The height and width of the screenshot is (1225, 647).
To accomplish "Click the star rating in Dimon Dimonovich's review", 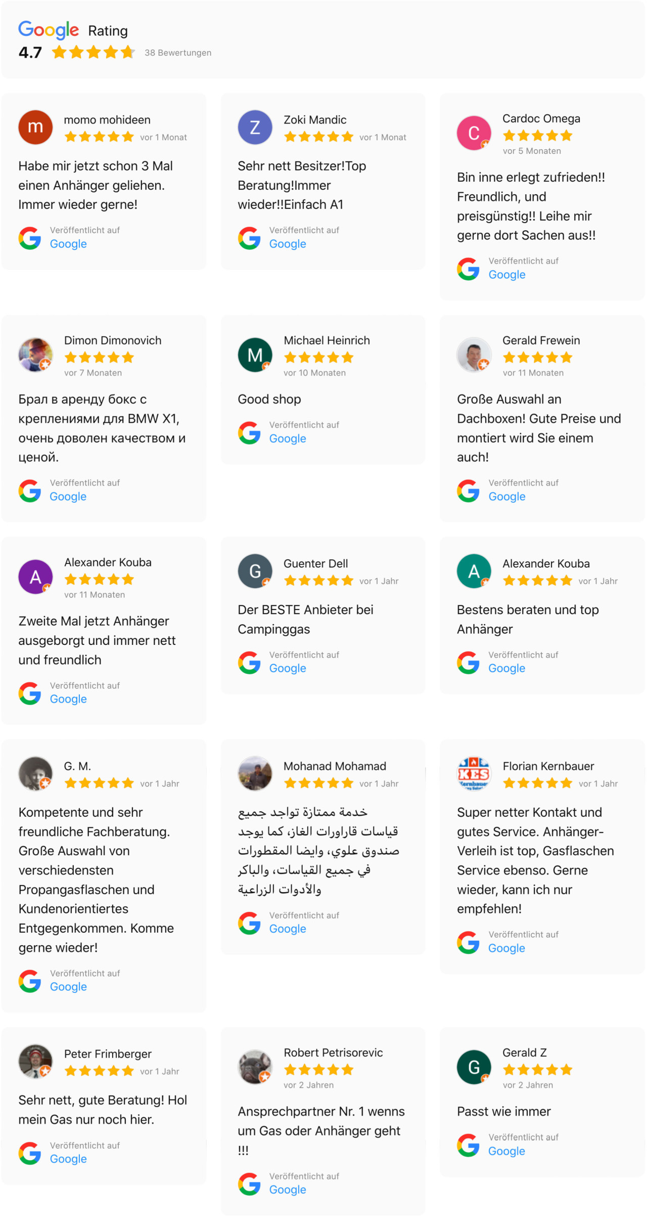I will (x=99, y=357).
